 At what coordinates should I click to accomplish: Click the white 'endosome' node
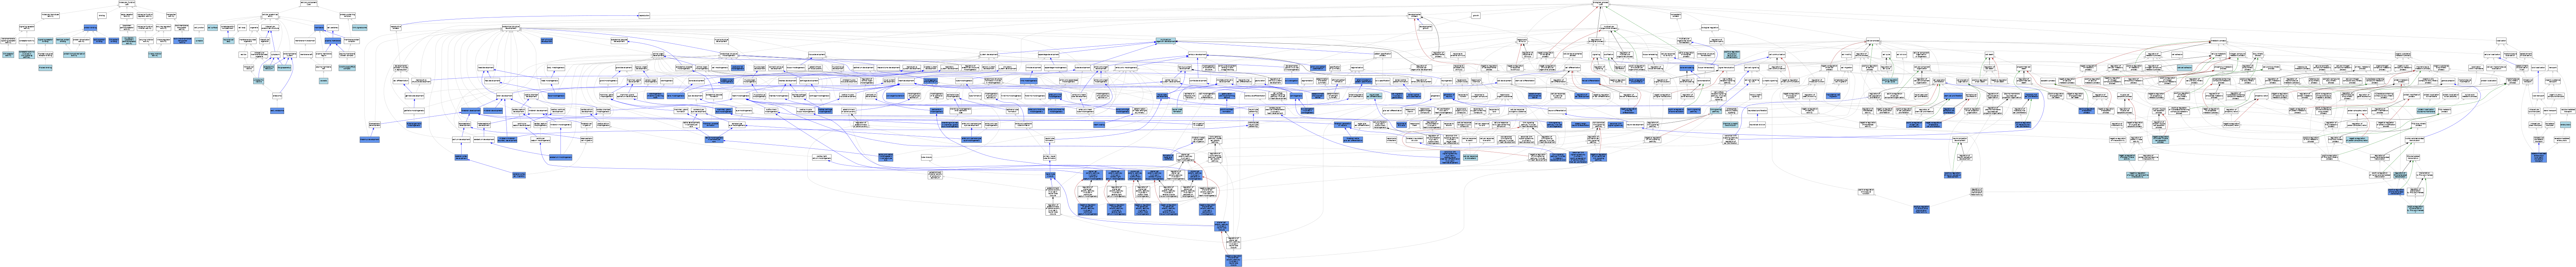[x=277, y=96]
